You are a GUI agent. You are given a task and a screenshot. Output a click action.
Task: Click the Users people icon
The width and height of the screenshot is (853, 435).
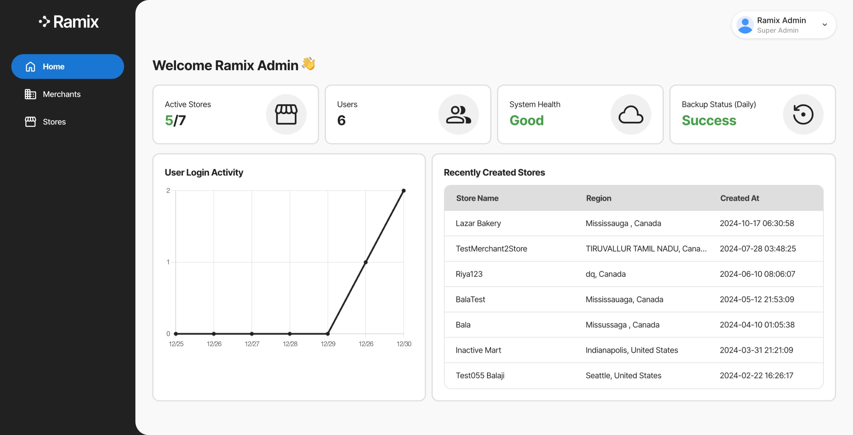coord(458,114)
